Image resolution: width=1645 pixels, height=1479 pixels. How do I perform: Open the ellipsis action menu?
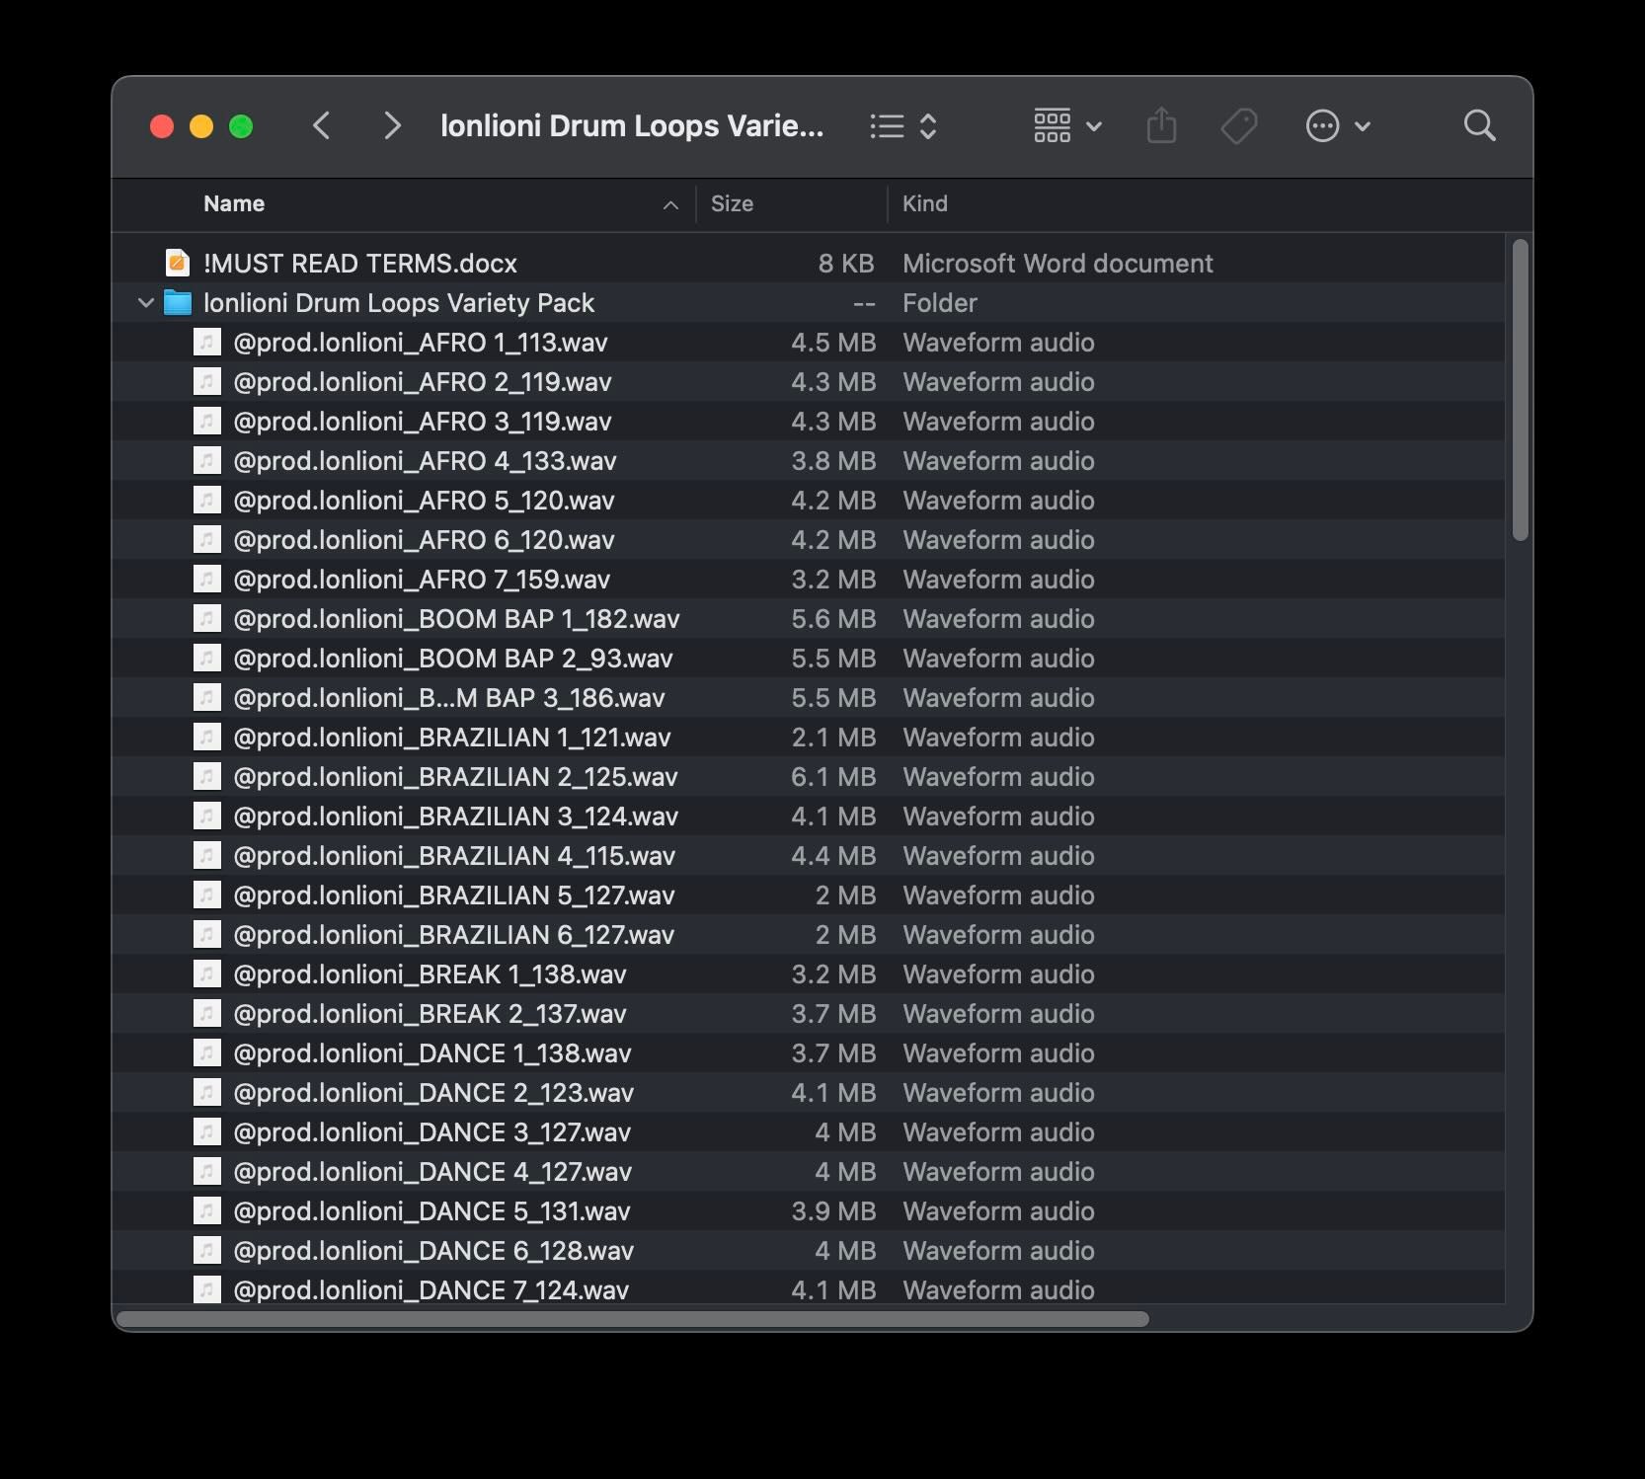[1337, 126]
